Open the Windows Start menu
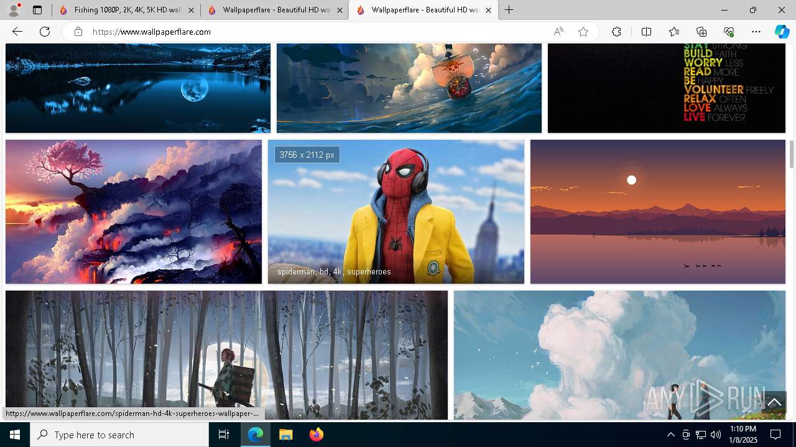The height and width of the screenshot is (447, 796). [15, 435]
